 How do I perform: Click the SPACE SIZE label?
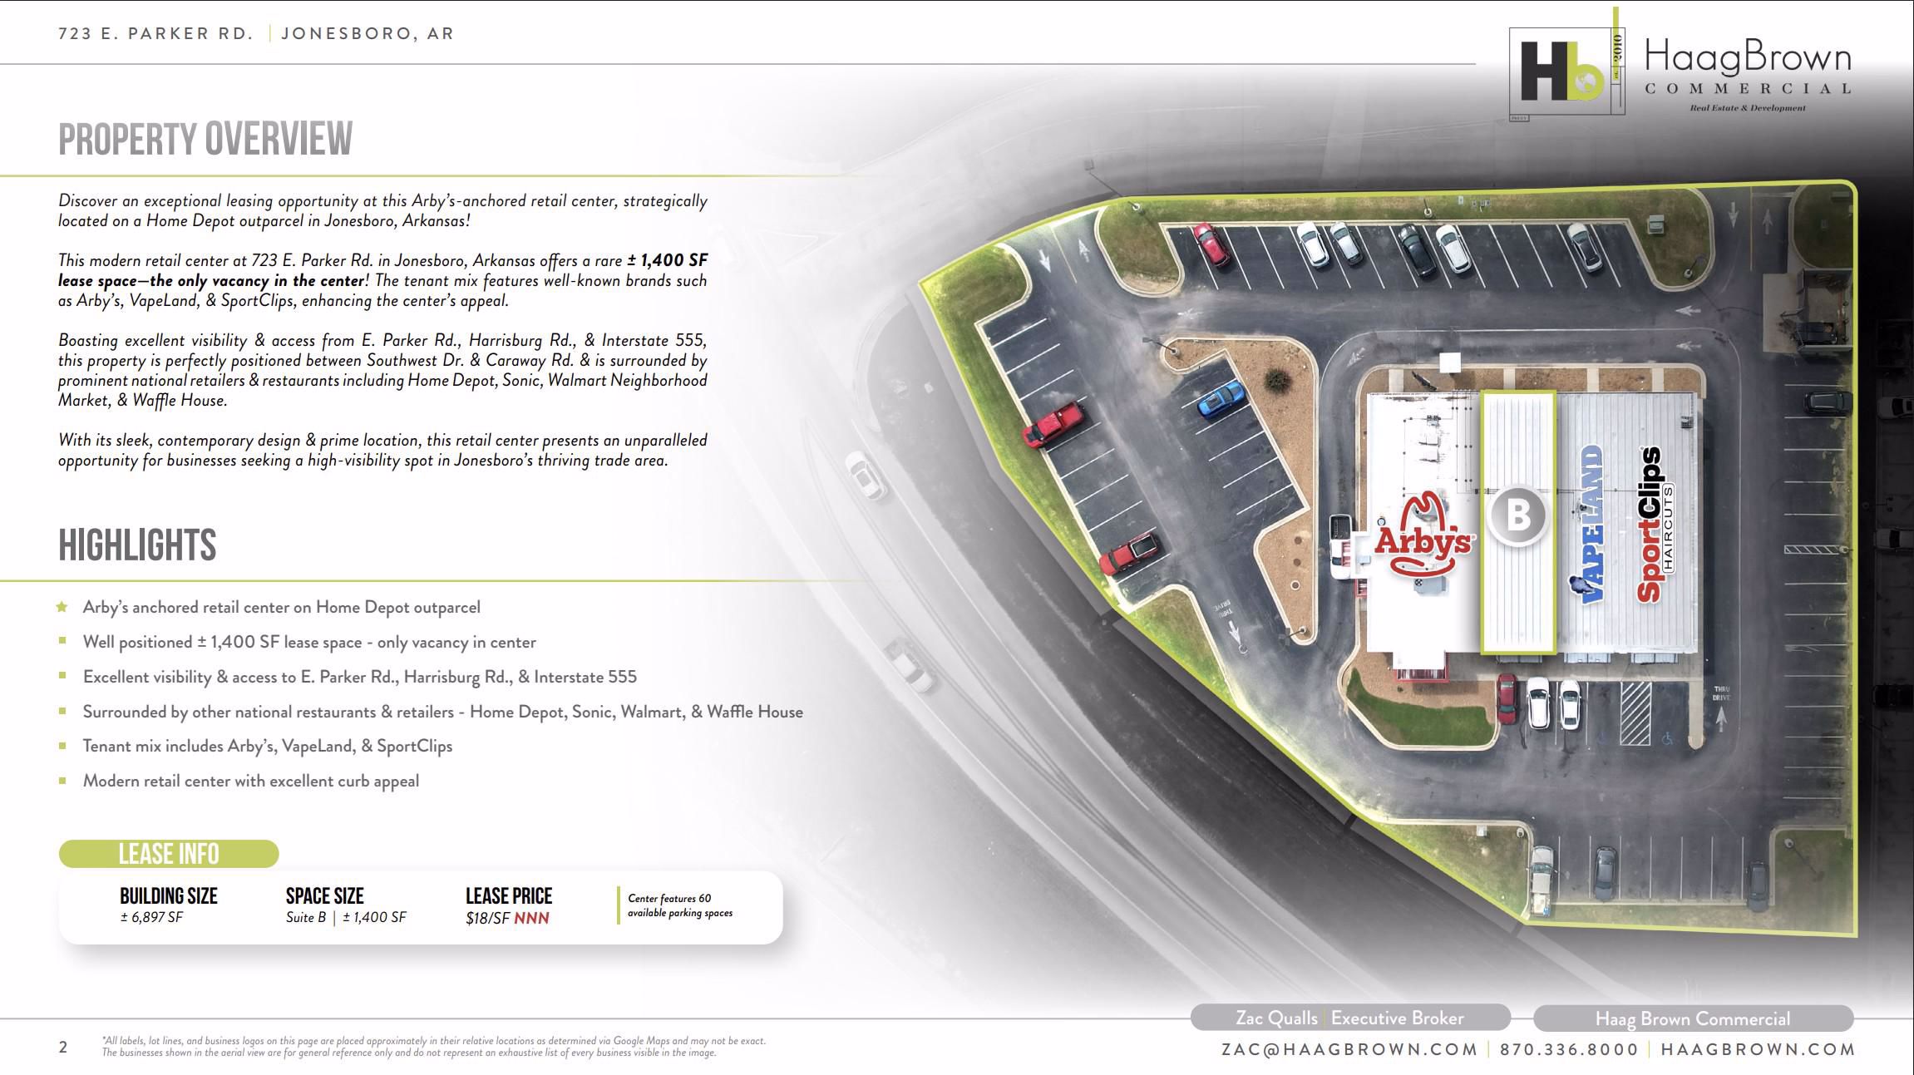(325, 896)
